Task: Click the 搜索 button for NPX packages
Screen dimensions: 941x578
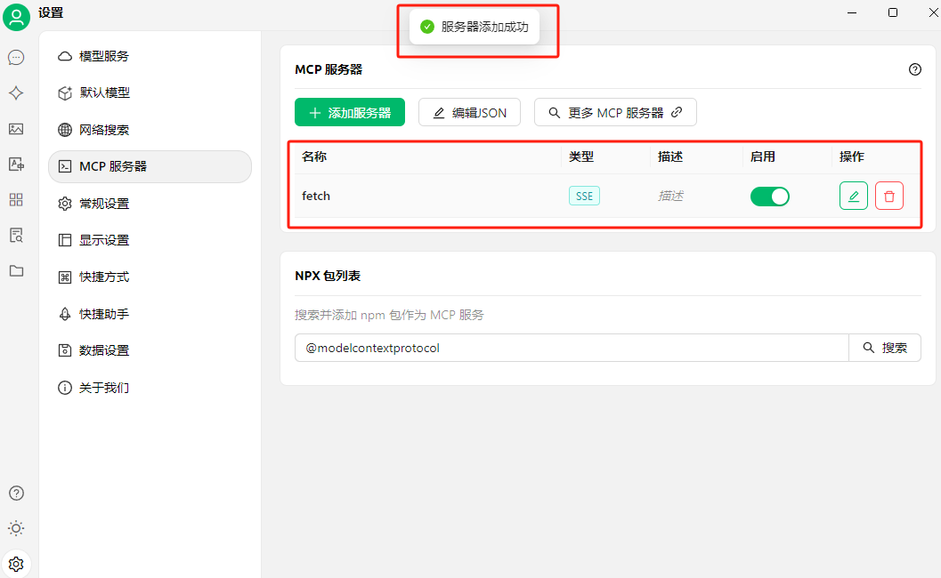Action: (885, 348)
